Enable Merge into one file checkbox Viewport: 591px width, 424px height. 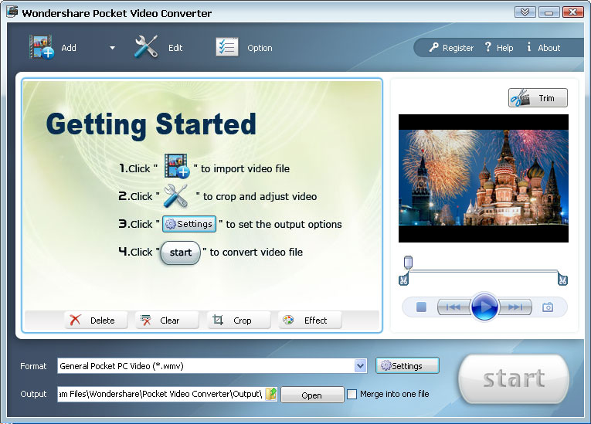pos(352,394)
